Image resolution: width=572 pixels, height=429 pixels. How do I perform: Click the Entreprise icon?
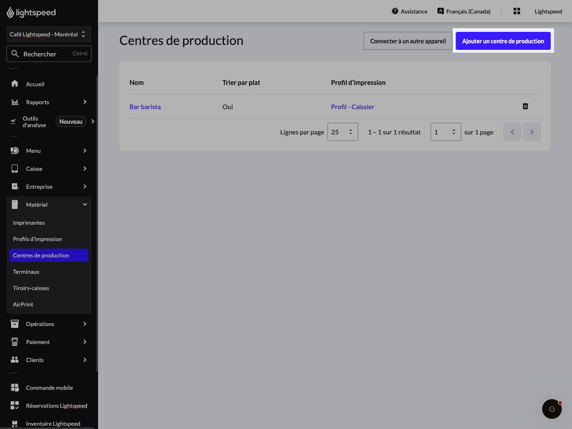pos(15,187)
